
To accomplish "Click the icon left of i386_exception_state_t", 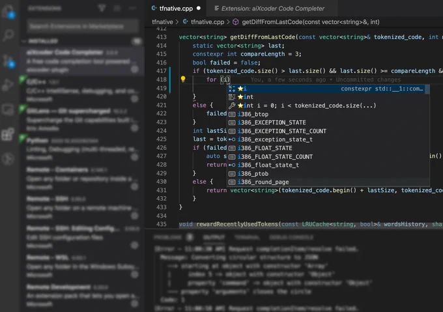I will [232, 139].
